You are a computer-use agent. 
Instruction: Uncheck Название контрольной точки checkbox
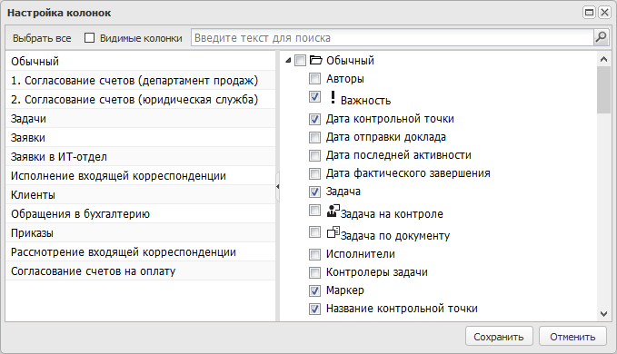(314, 309)
